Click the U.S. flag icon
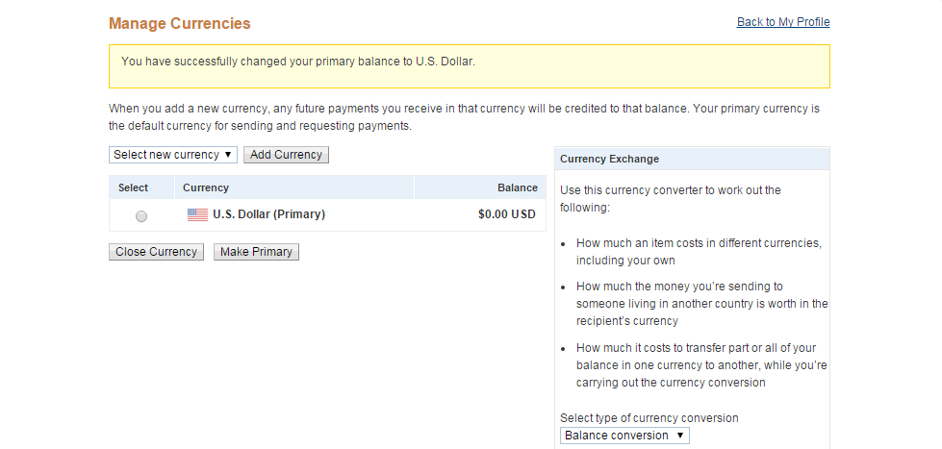The image size is (942, 449). click(x=197, y=215)
